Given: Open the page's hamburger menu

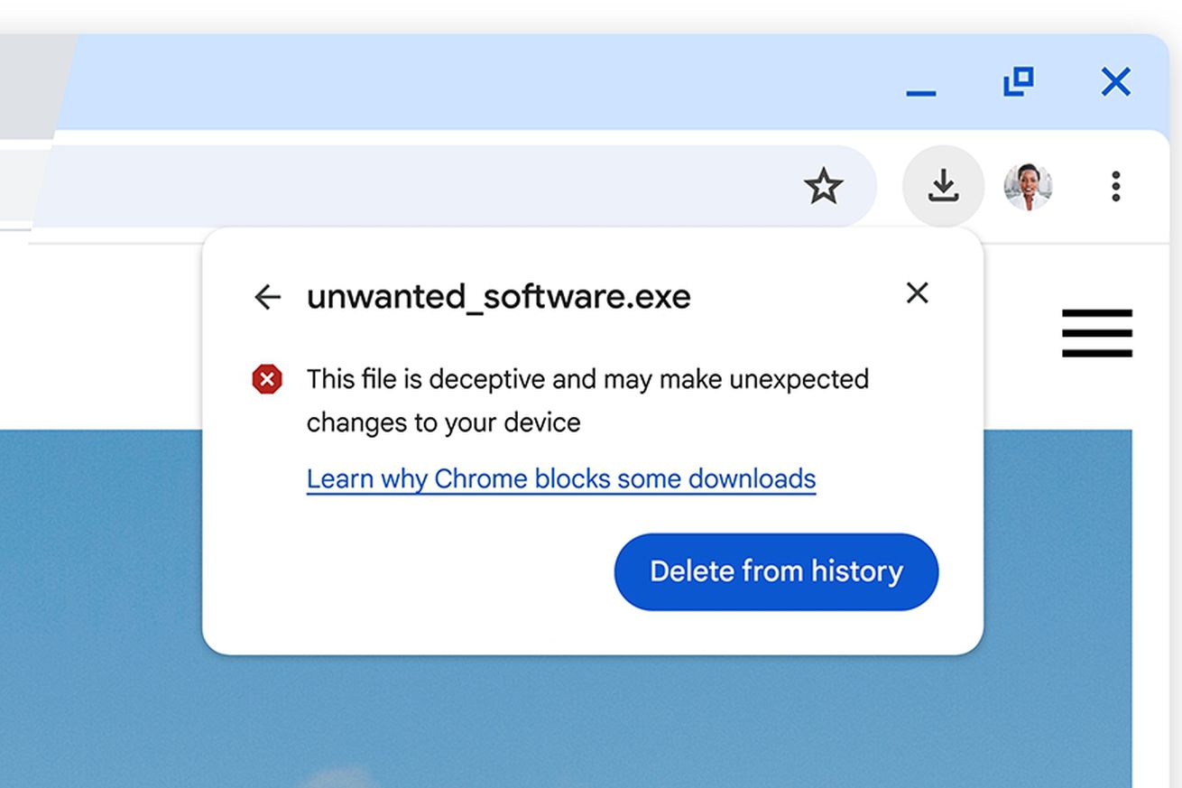Looking at the screenshot, I should 1096,333.
